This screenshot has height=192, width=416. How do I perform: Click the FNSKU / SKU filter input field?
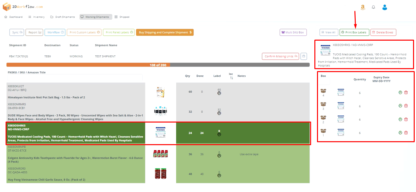tap(75, 78)
